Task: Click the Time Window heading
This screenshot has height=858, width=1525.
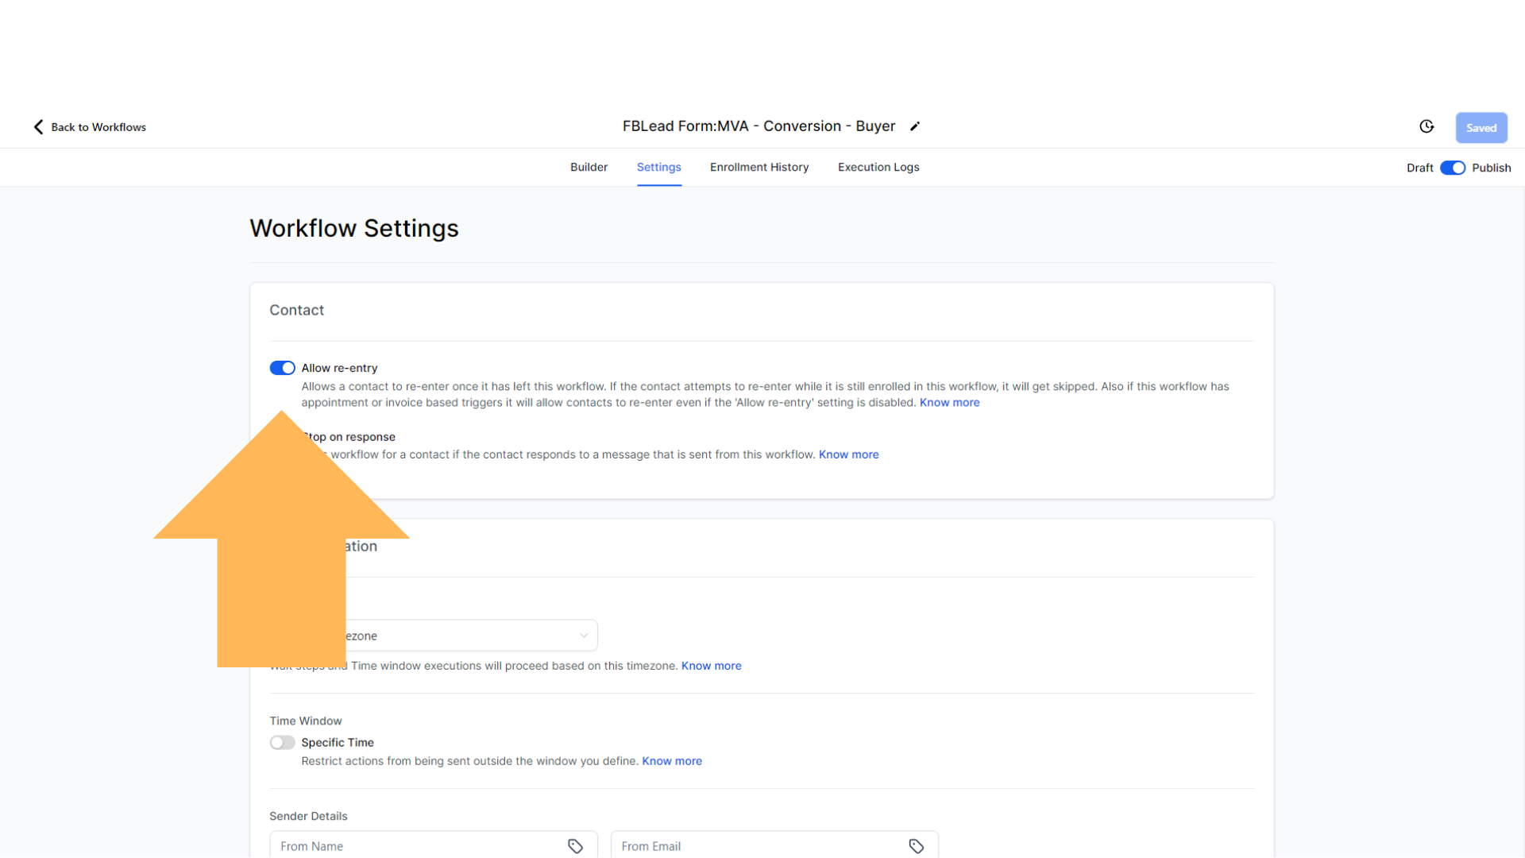Action: [305, 721]
